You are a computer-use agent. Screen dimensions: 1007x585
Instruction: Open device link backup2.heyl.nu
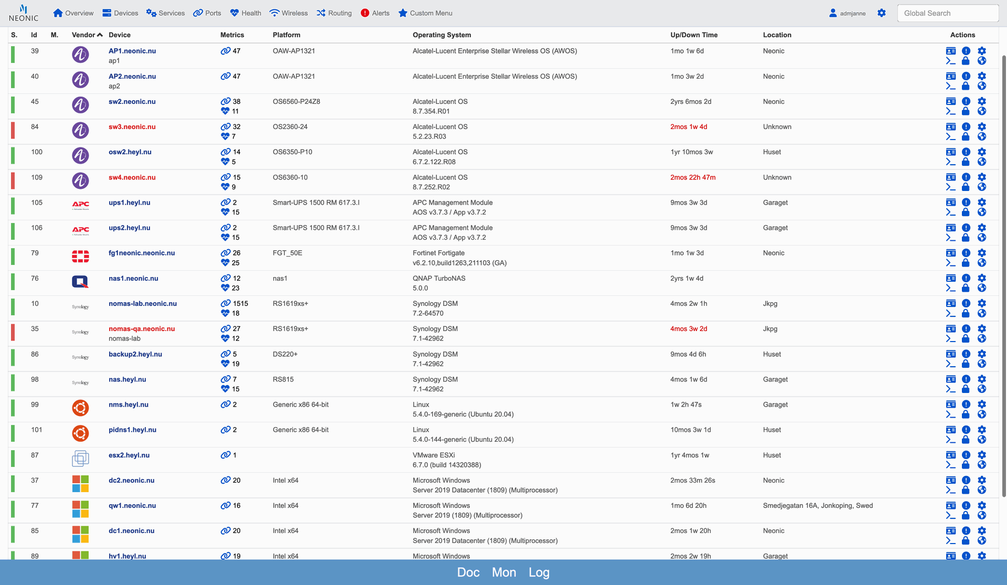tap(135, 354)
